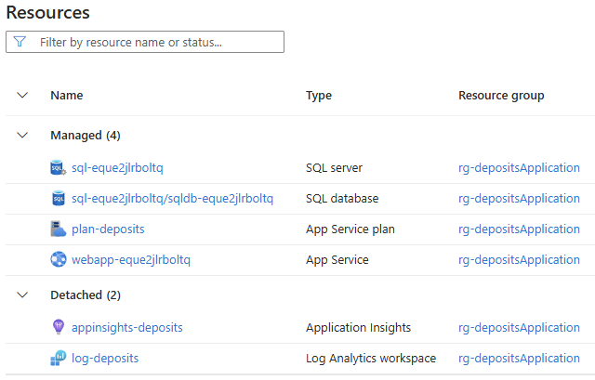Collapse the Managed (4) group
The image size is (595, 380).
point(22,135)
